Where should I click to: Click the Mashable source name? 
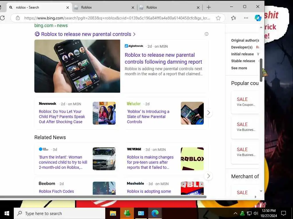click(135, 183)
